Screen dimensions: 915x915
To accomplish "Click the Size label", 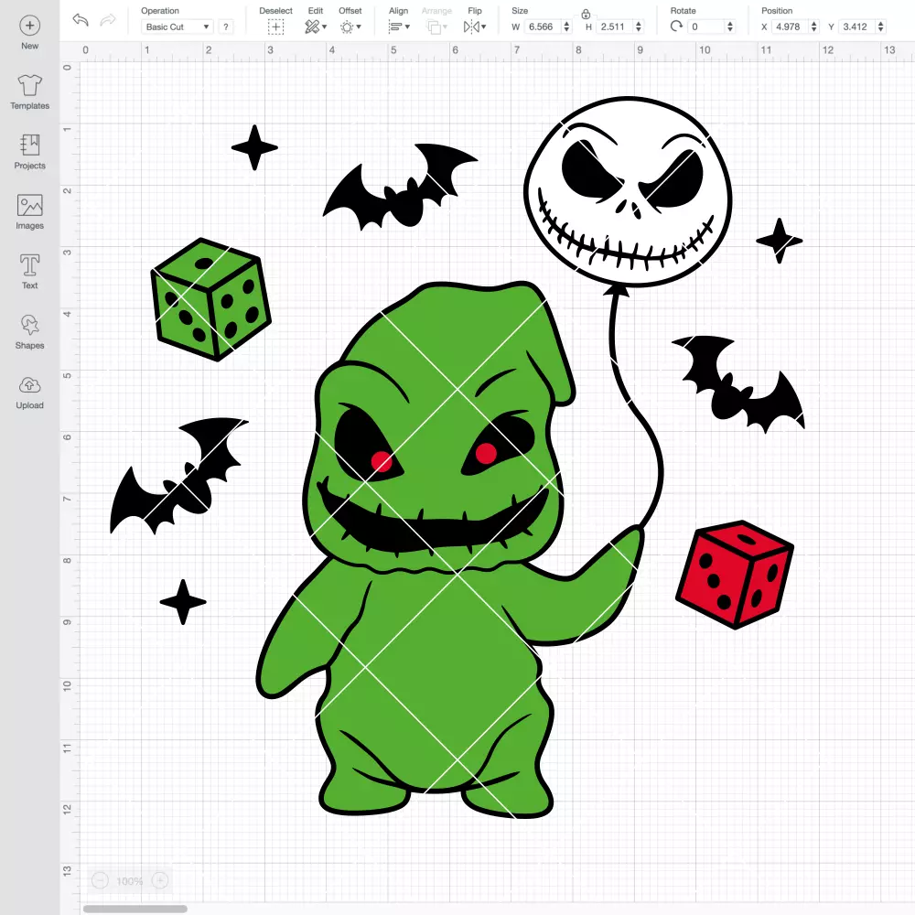I will point(520,10).
